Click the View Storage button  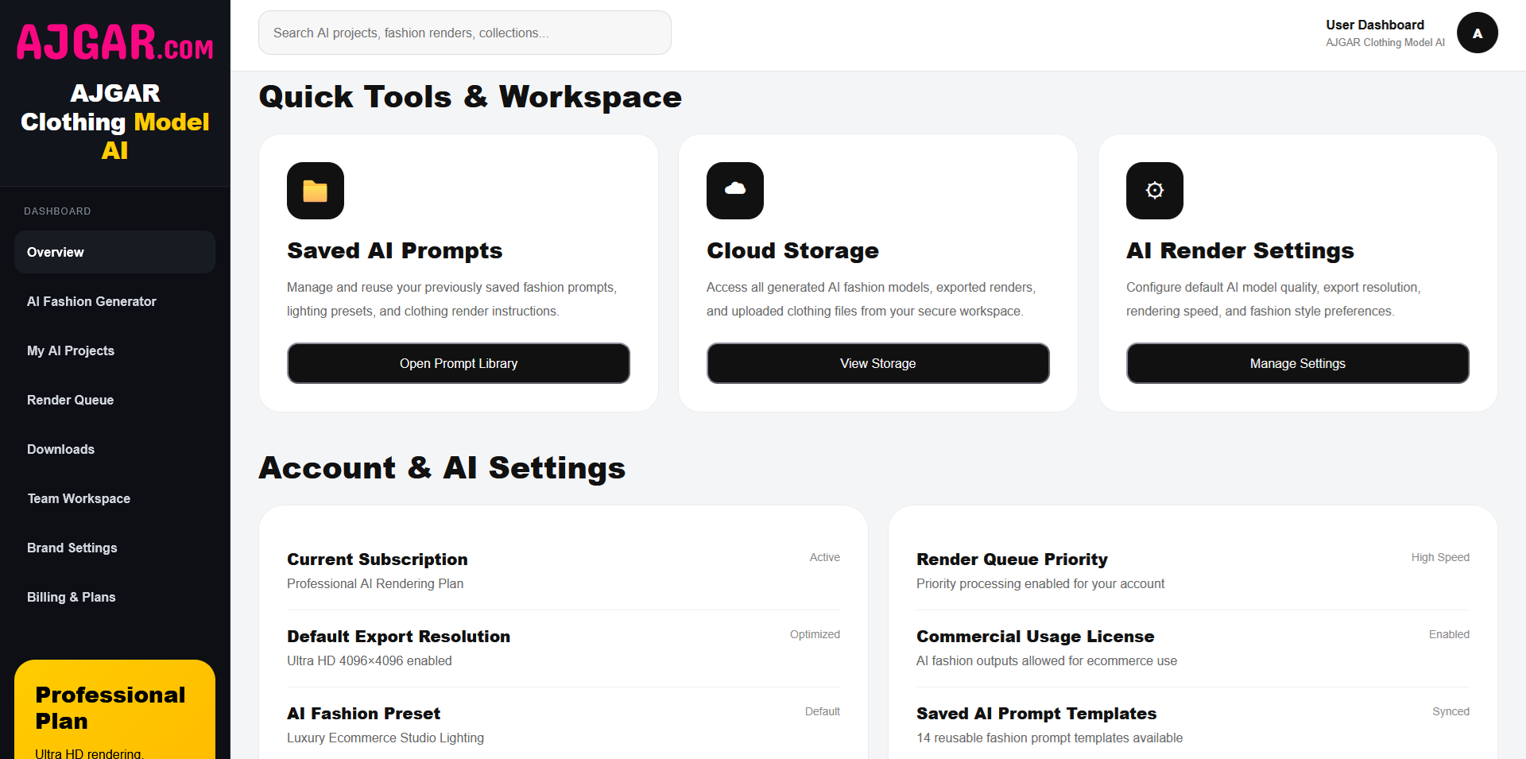878,363
